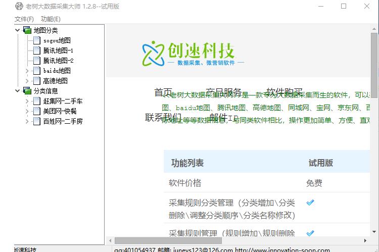The width and height of the screenshot is (379, 252).
Task: Collapse the 分类信息 tree node
Action: (x=17, y=91)
